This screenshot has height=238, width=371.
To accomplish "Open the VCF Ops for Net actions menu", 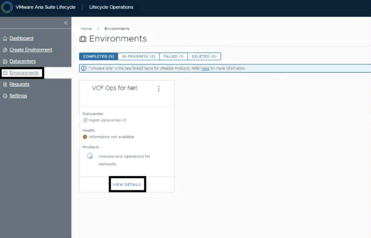I will (159, 89).
